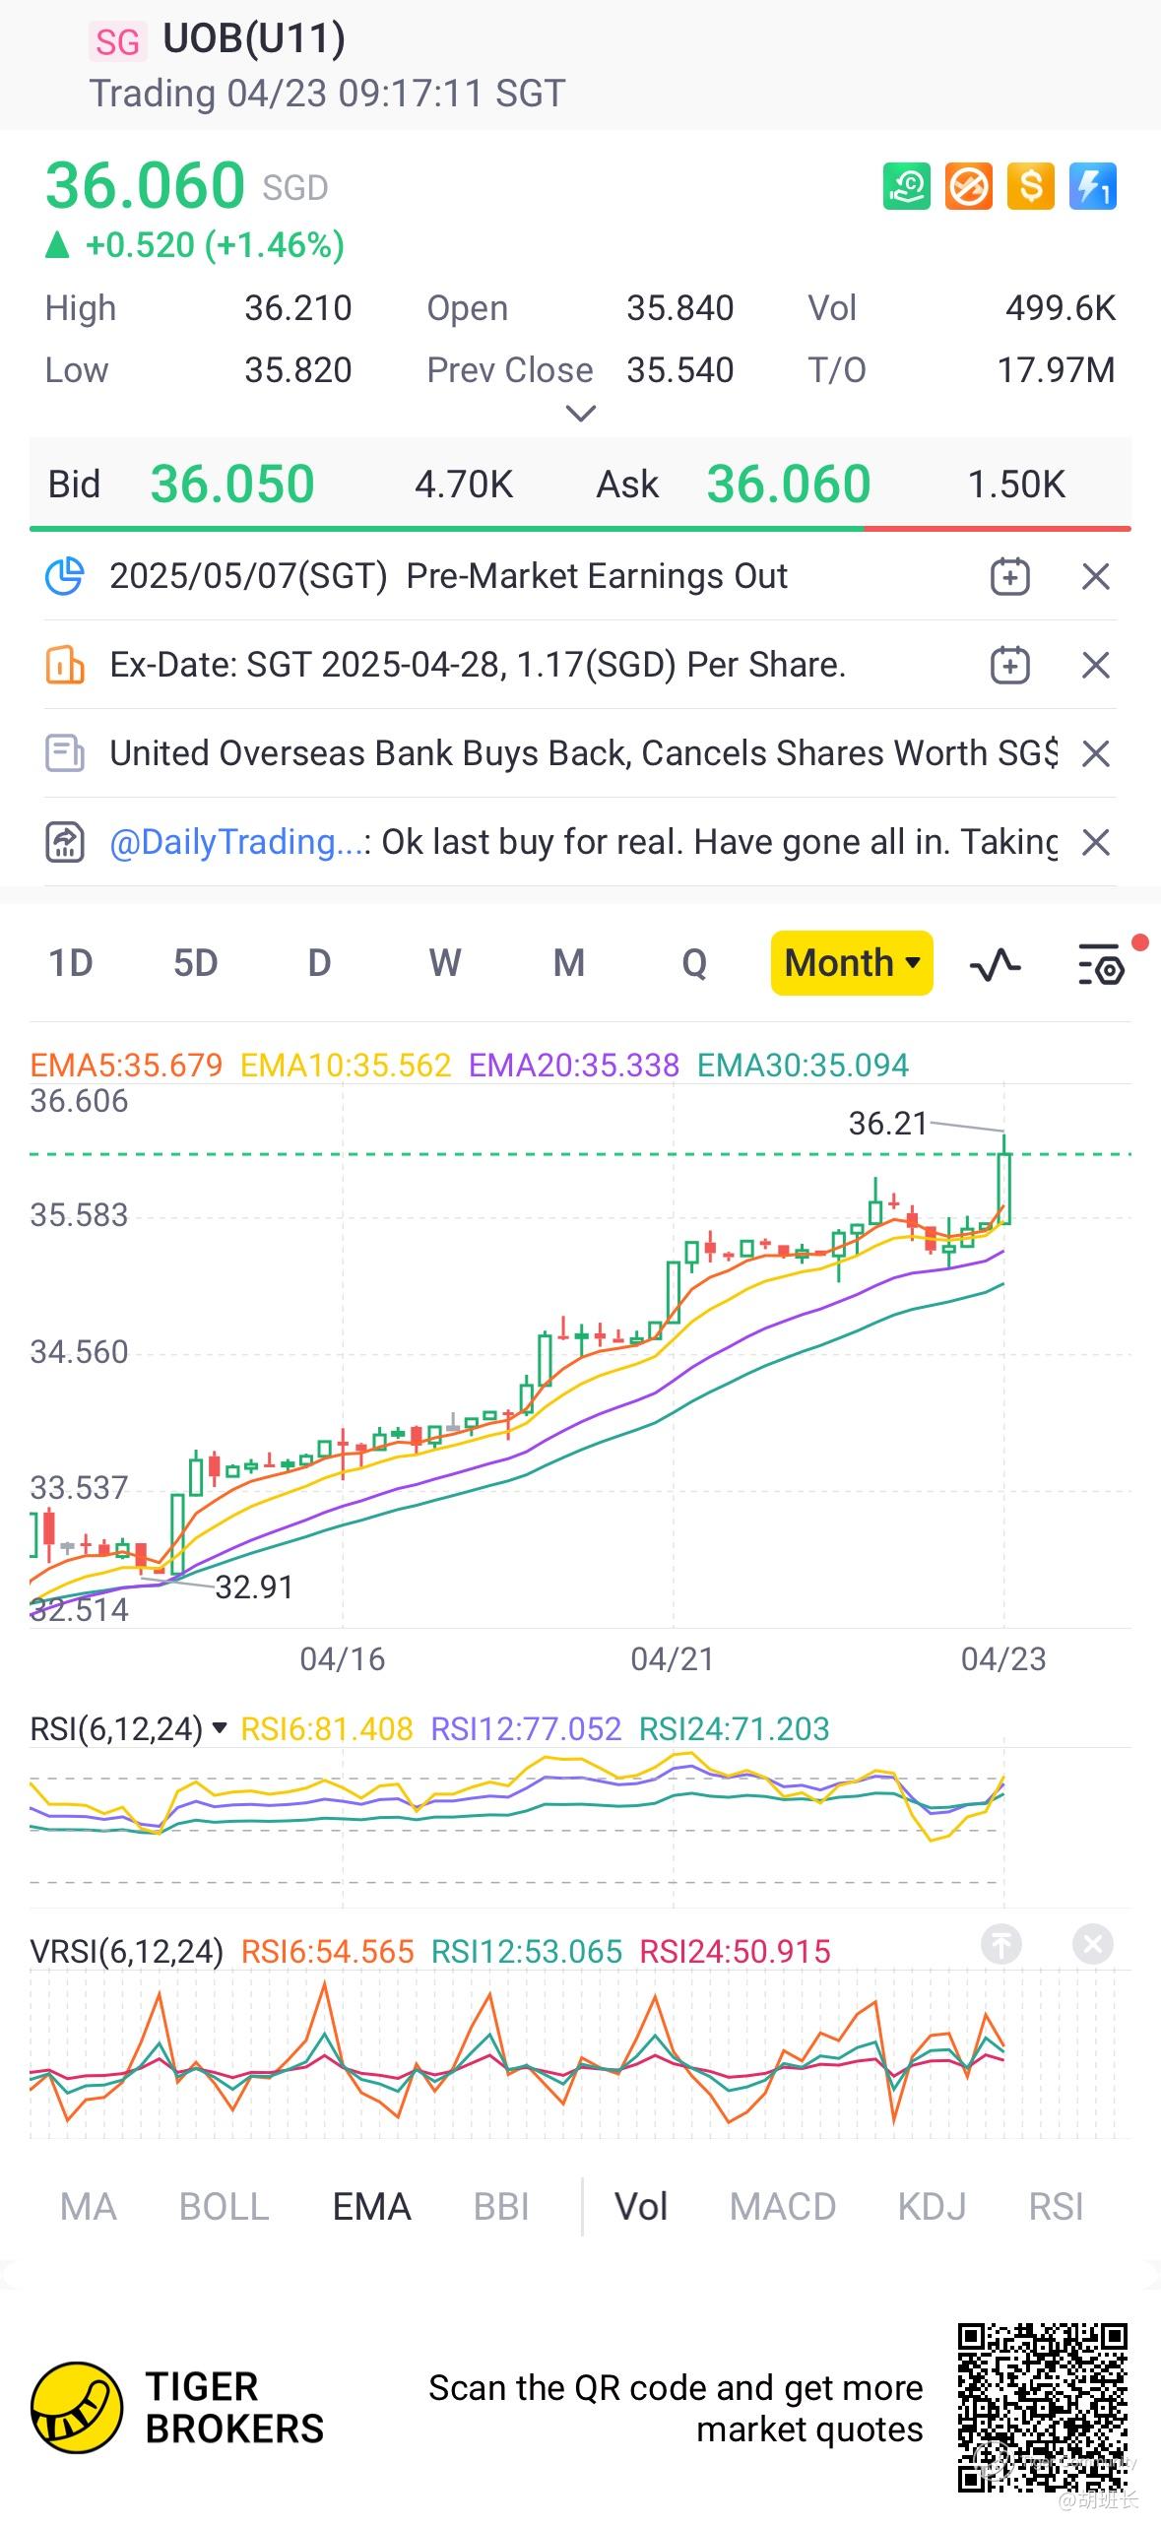The height and width of the screenshot is (2526, 1161).
Task: Select the W weekly chart tab
Action: 444,963
